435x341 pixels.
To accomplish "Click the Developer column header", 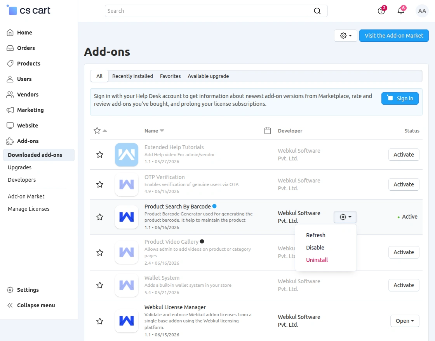I will 290,131.
